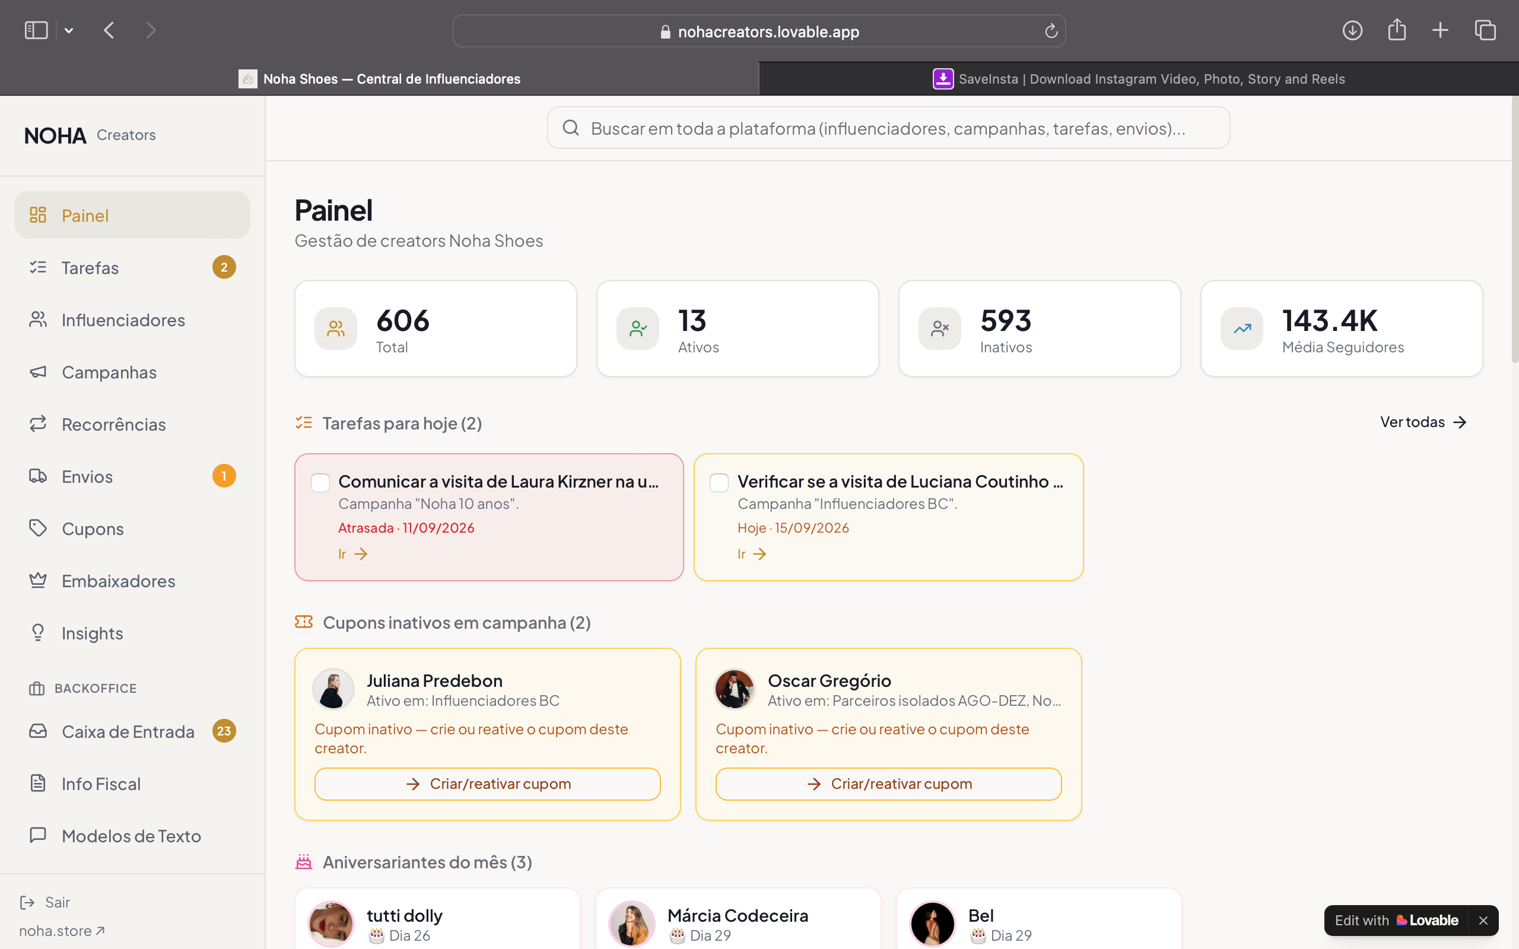
Task: Go back with the browser back arrow
Action: point(109,30)
